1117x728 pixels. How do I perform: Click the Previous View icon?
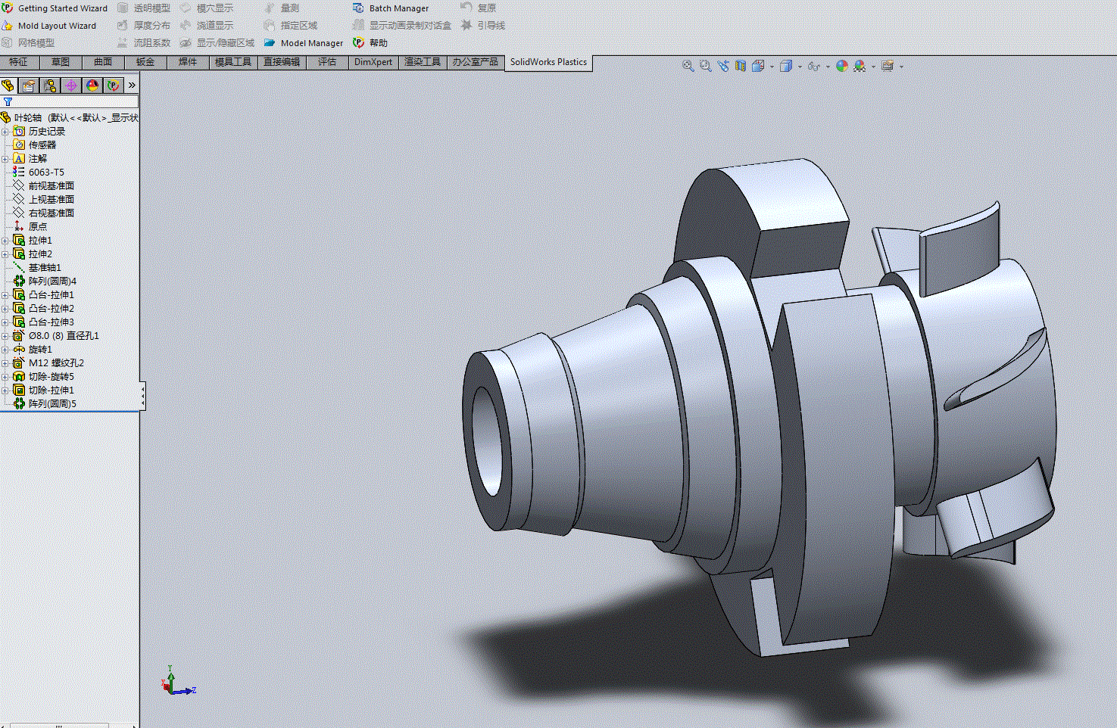tap(723, 66)
